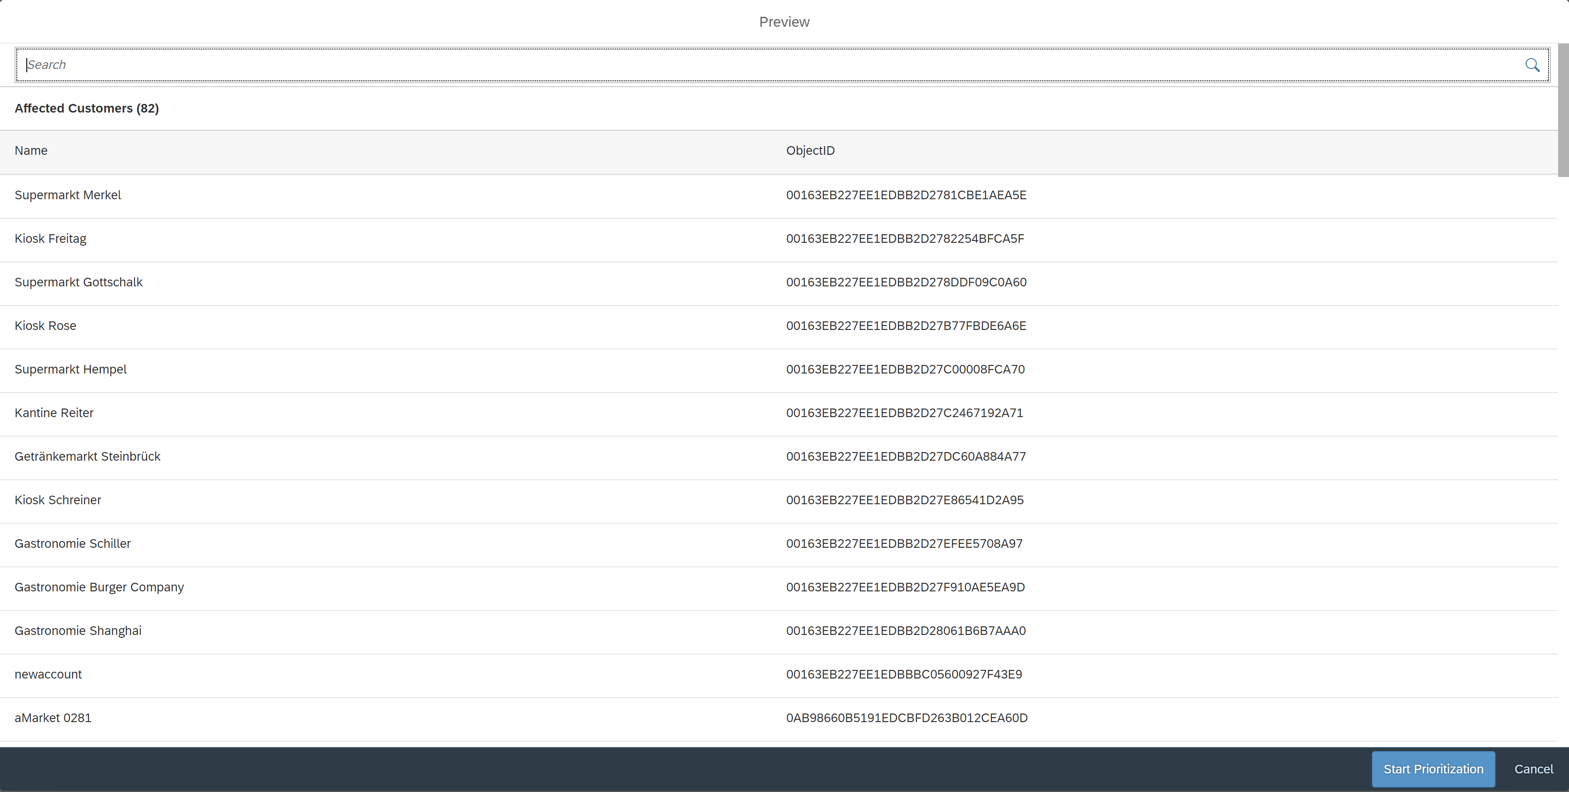
Task: Select Kiosk Freitag in the list
Action: tap(50, 239)
